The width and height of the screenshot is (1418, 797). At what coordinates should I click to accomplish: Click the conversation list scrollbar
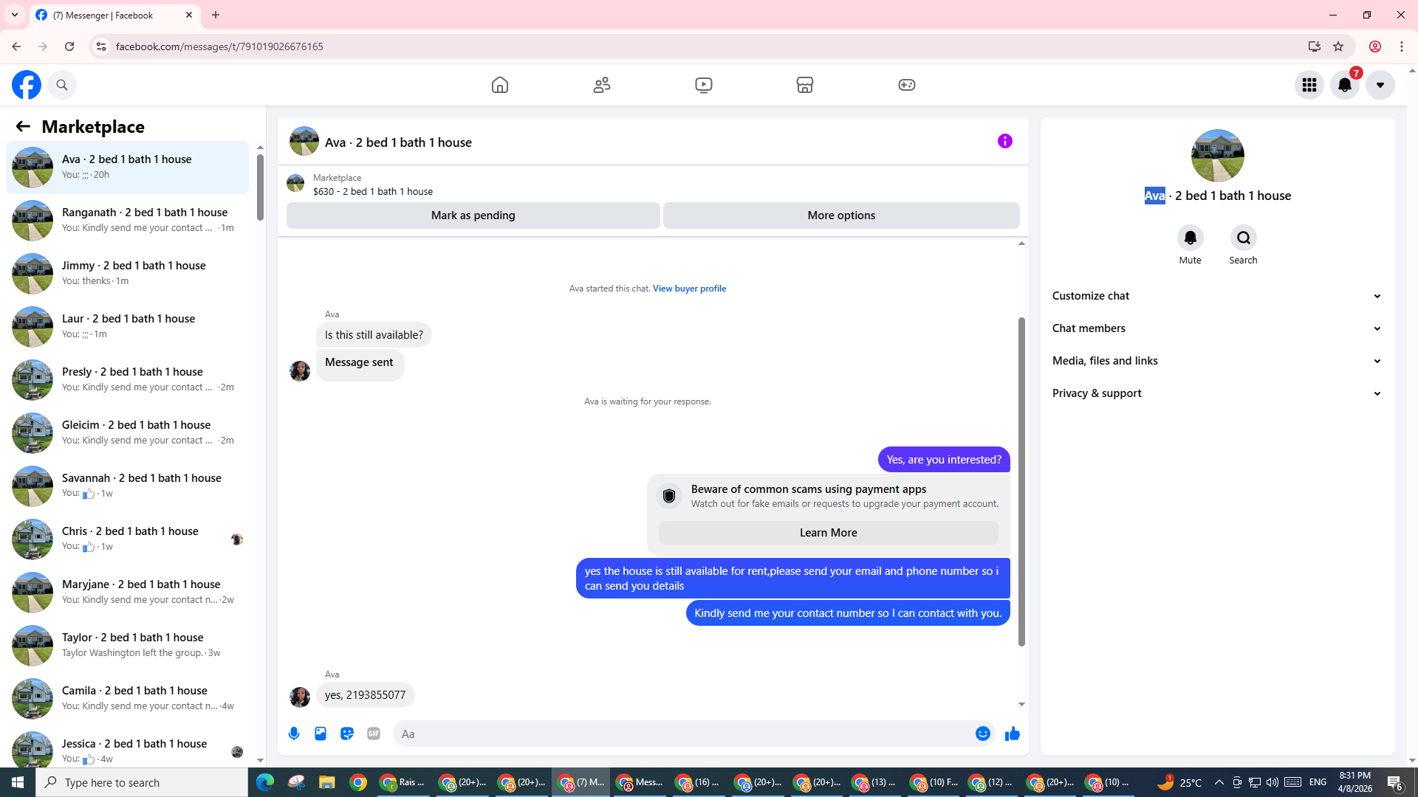(260, 188)
